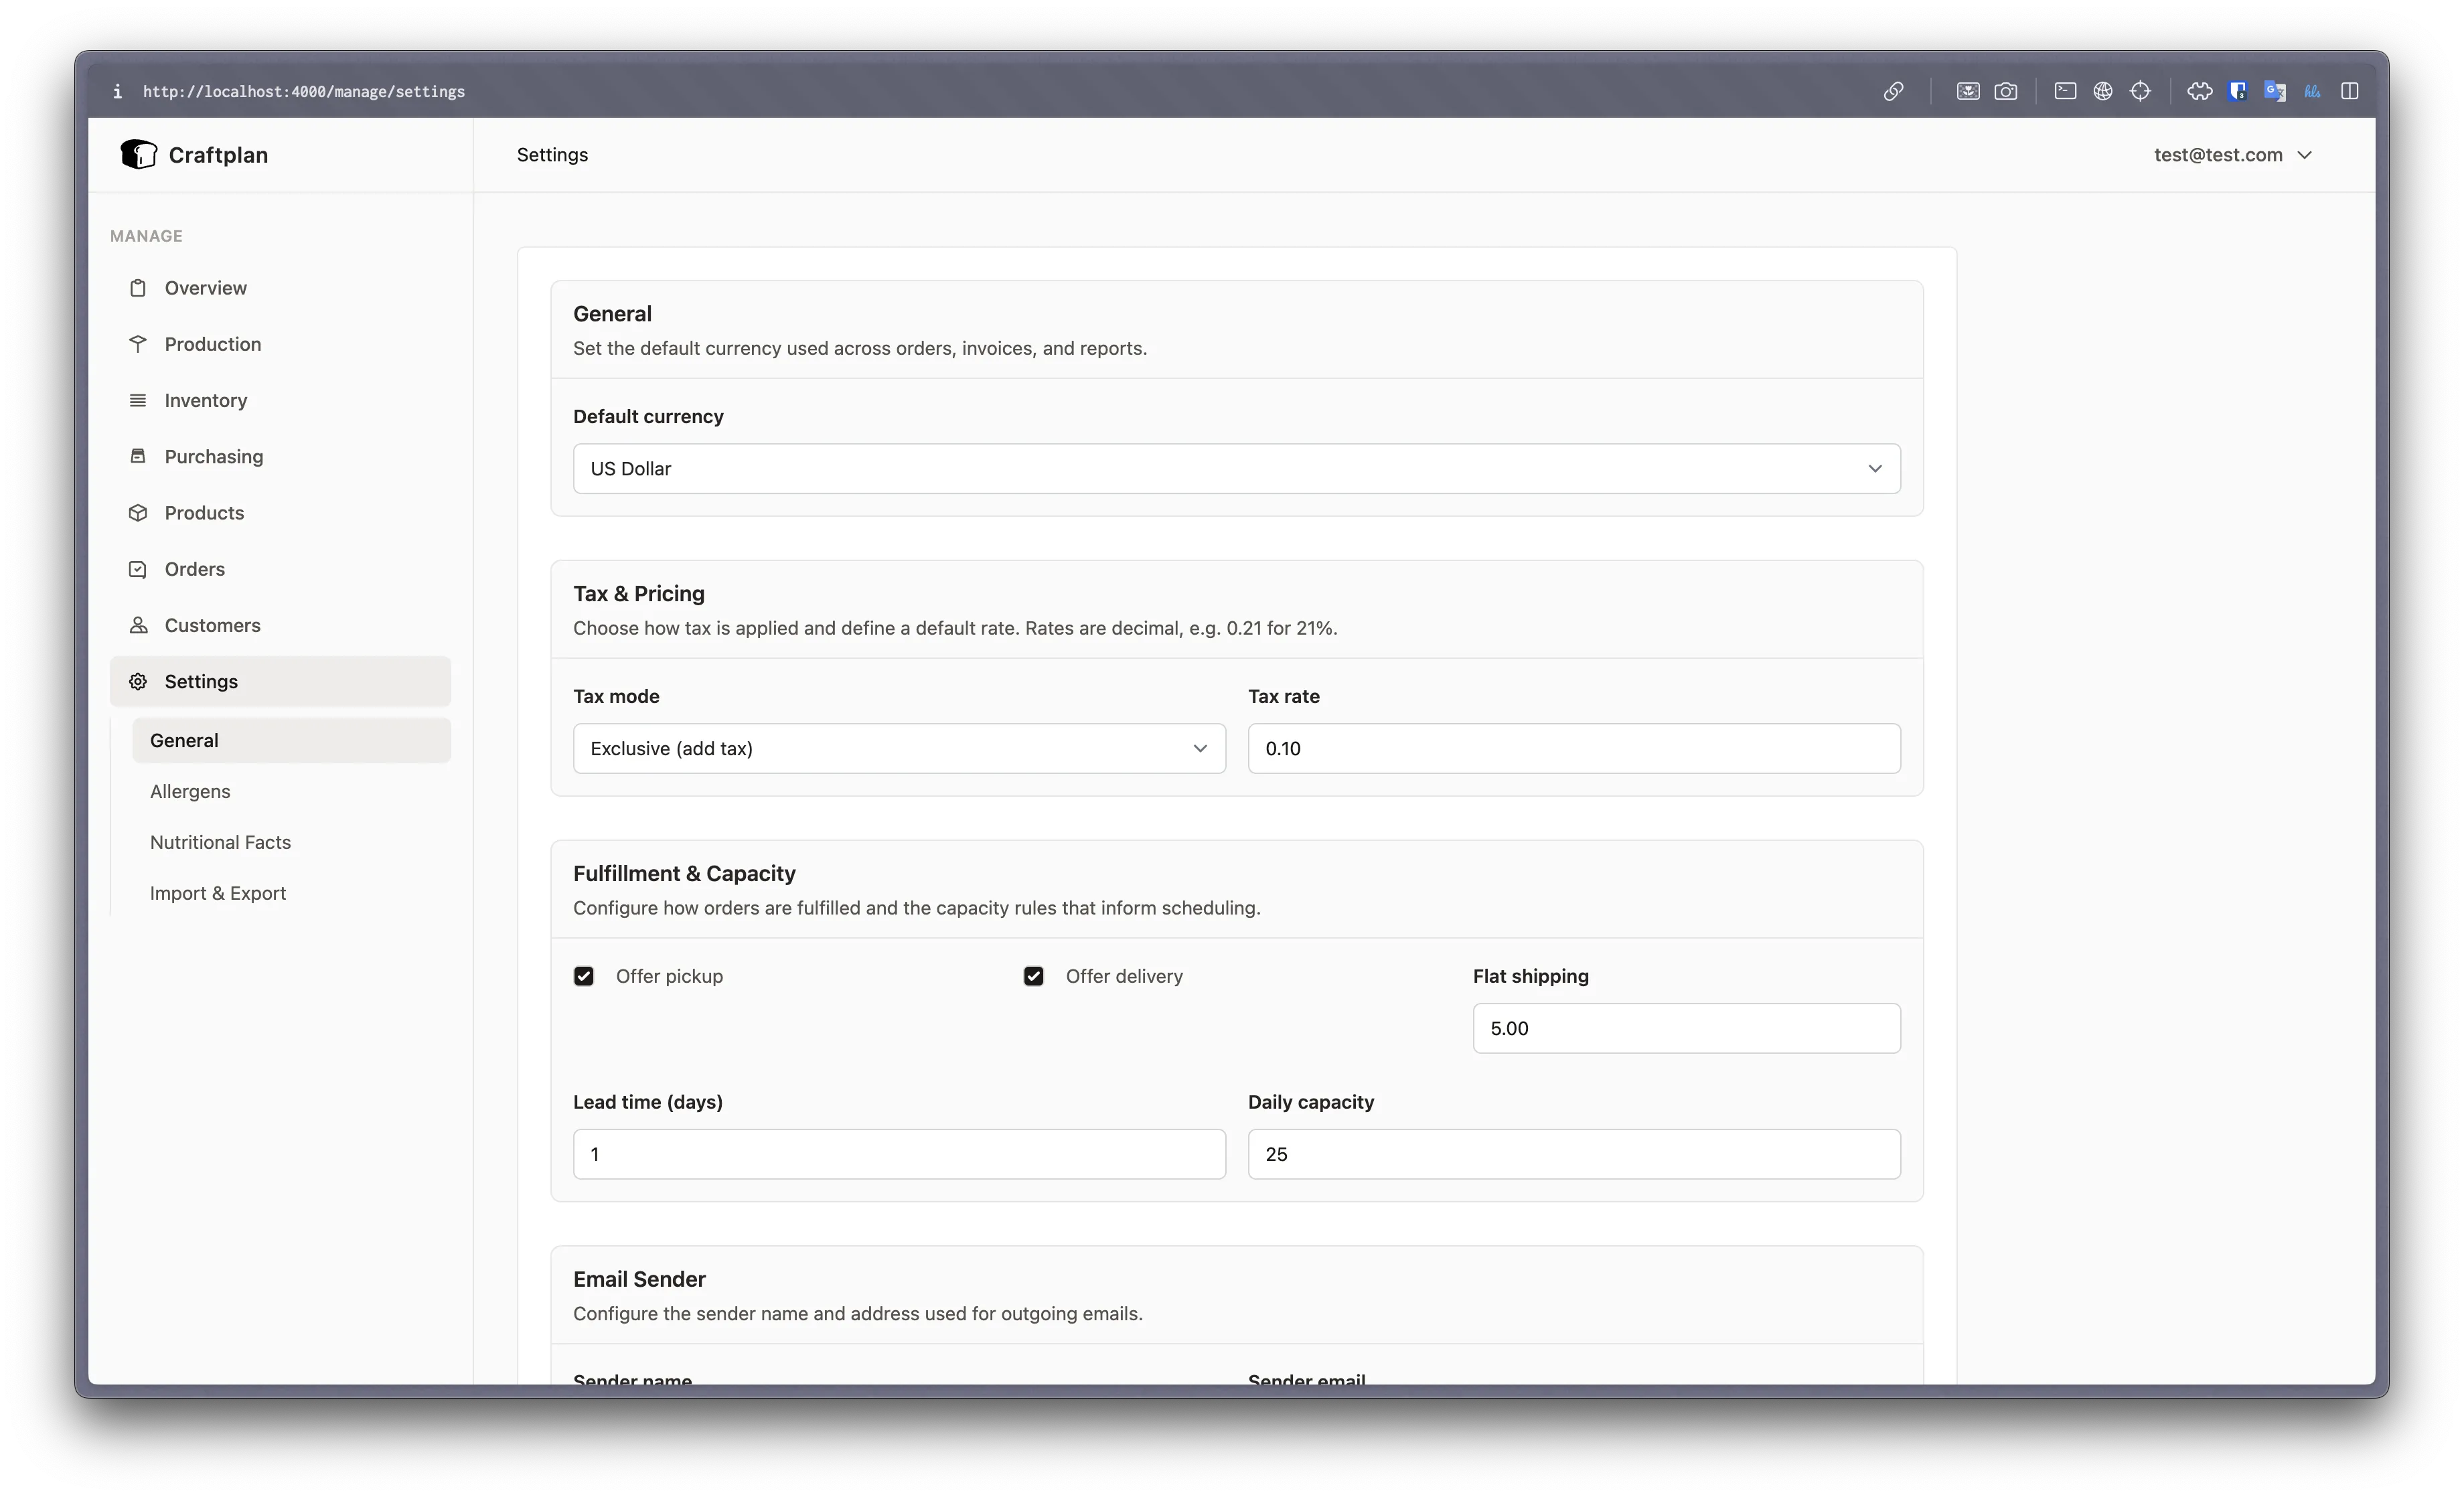This screenshot has width=2464, height=1497.
Task: Click inside the Flat shipping field
Action: (x=1685, y=1027)
